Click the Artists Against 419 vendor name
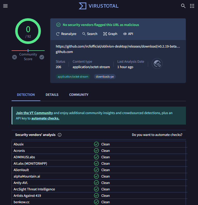 pos(27,195)
